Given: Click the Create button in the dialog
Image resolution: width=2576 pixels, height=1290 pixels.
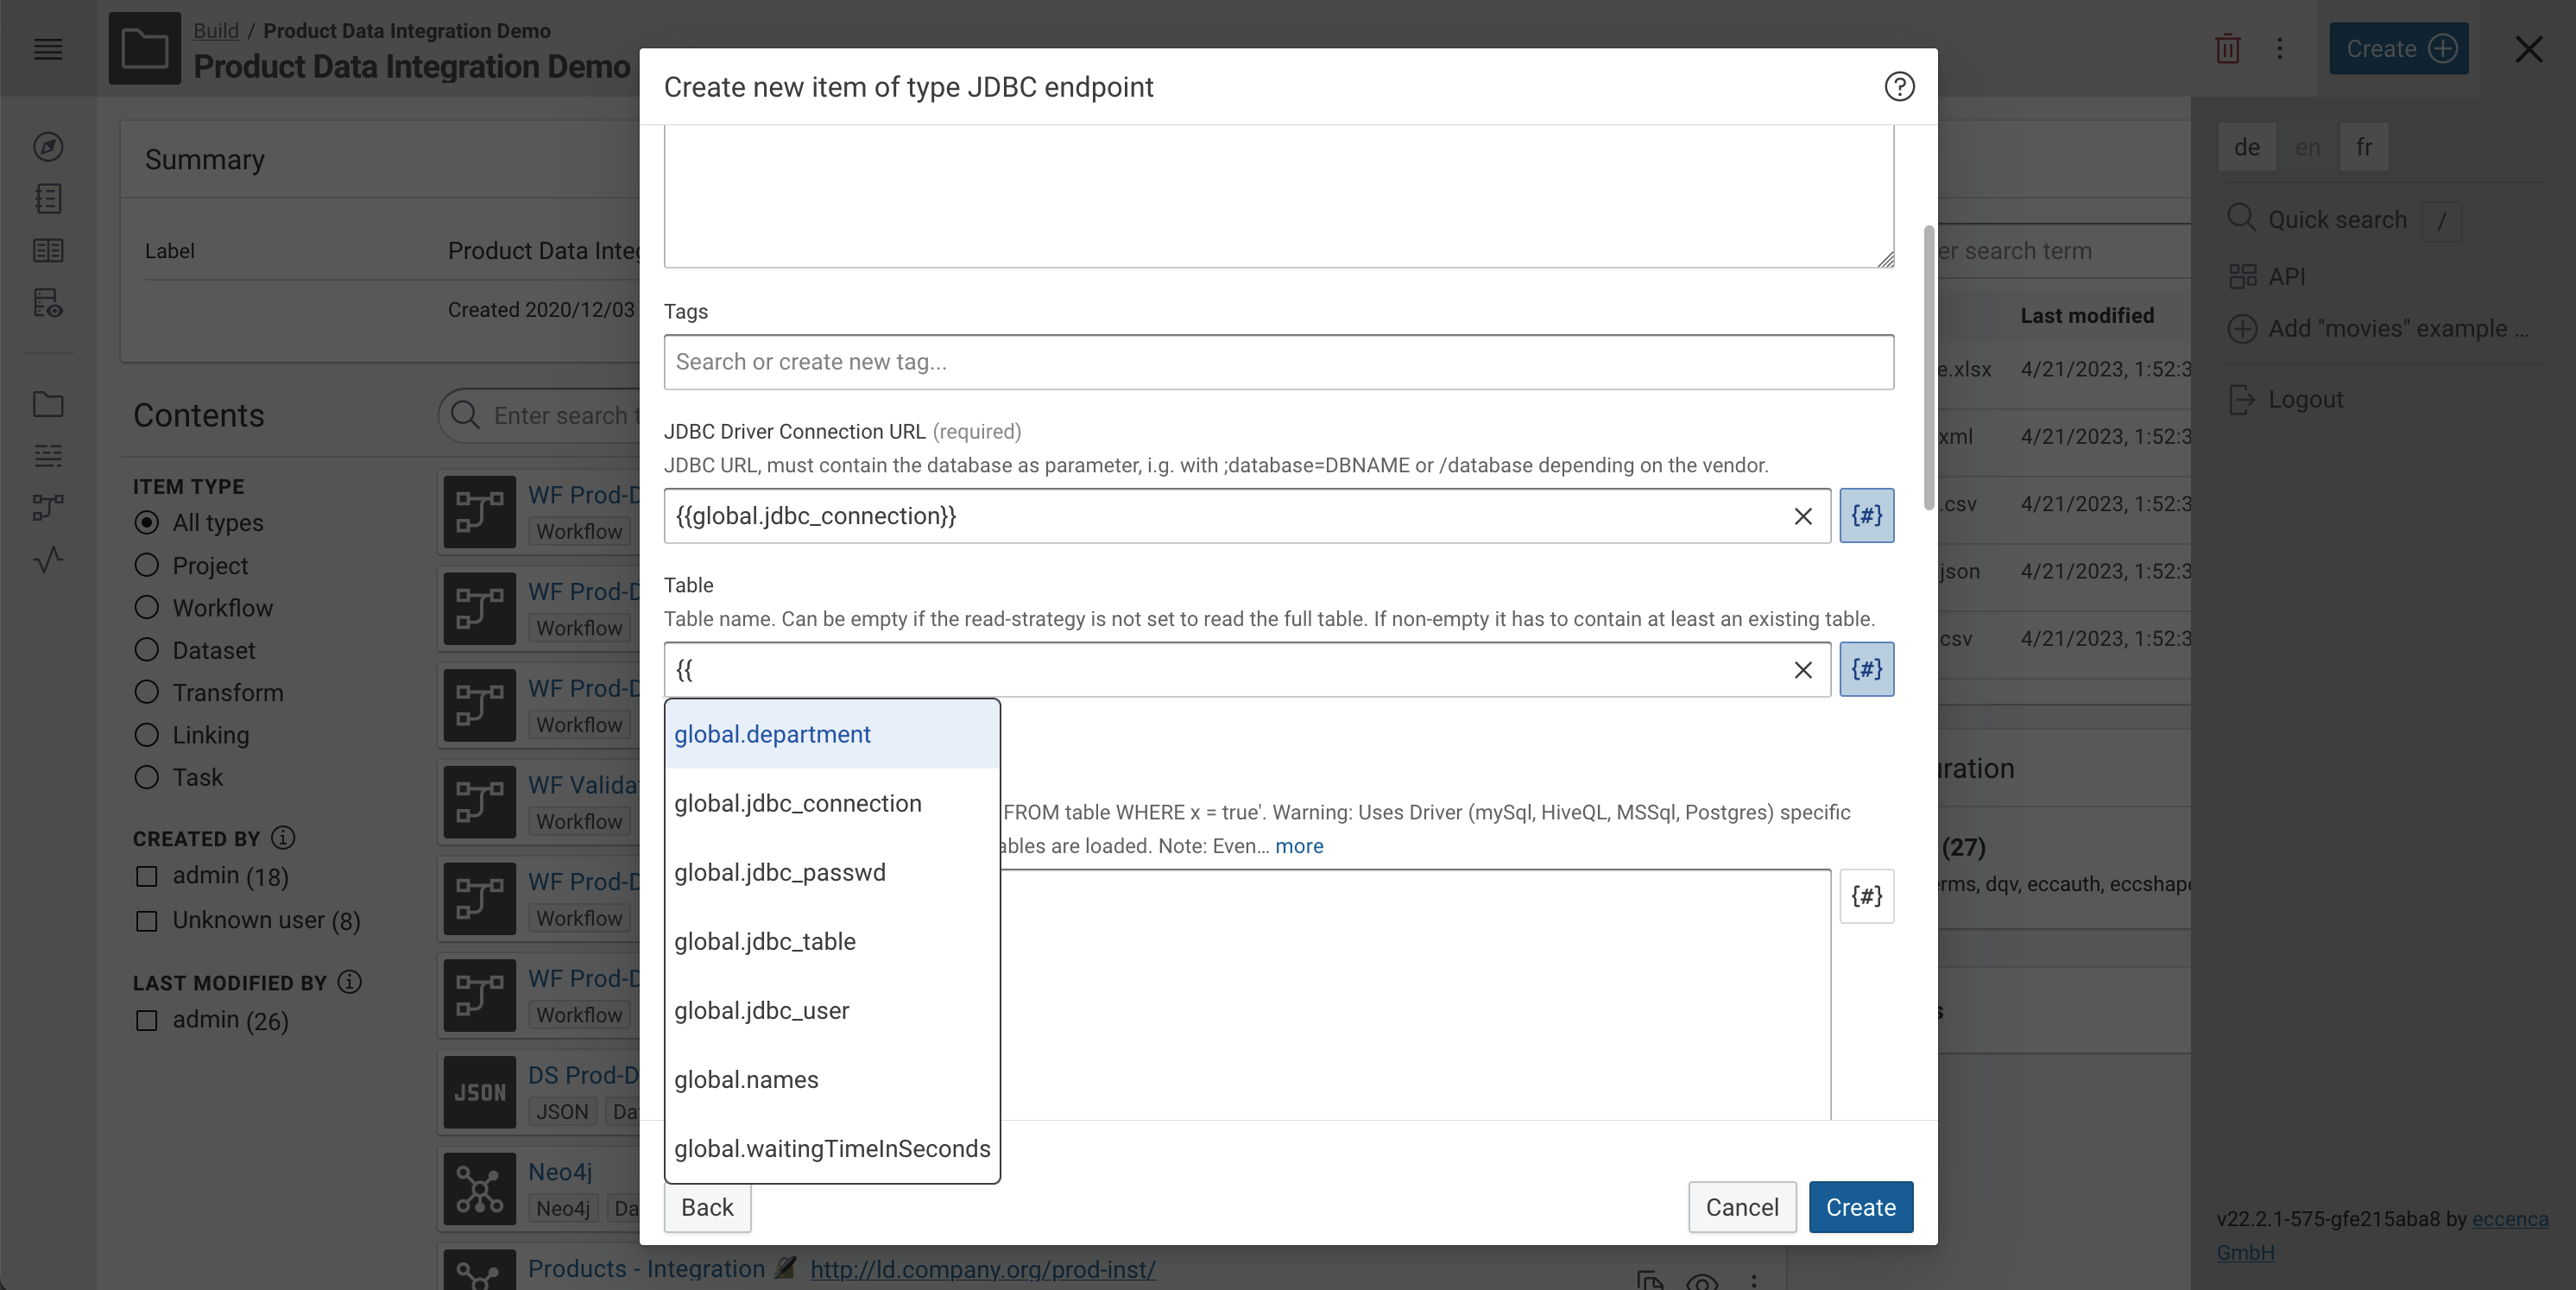Looking at the screenshot, I should click(1860, 1207).
